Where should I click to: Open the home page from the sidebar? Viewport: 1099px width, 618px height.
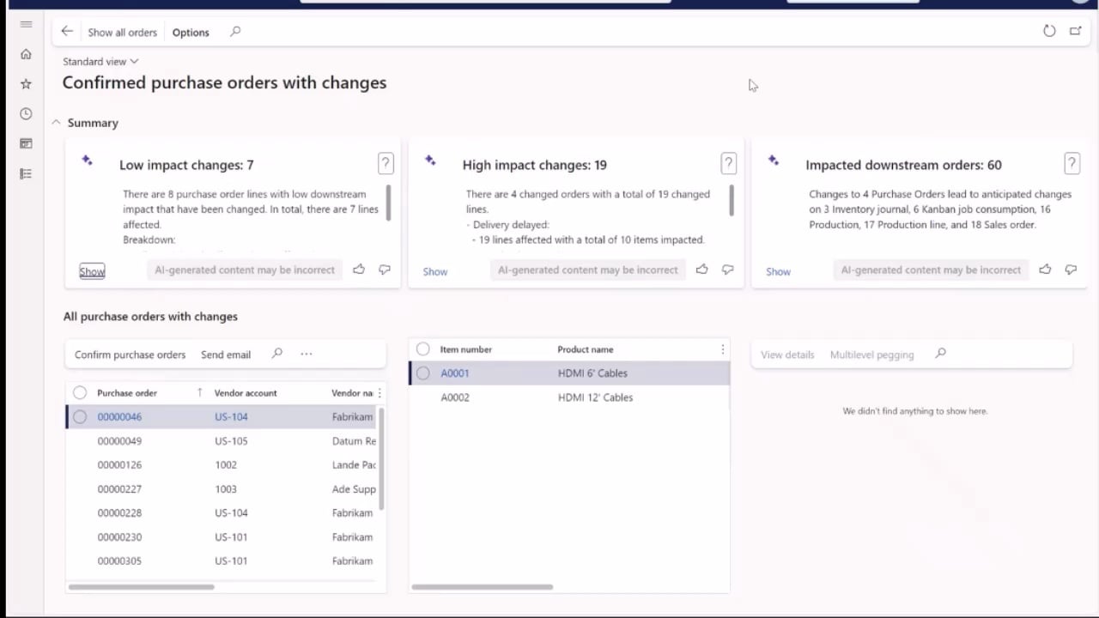pyautogui.click(x=26, y=54)
